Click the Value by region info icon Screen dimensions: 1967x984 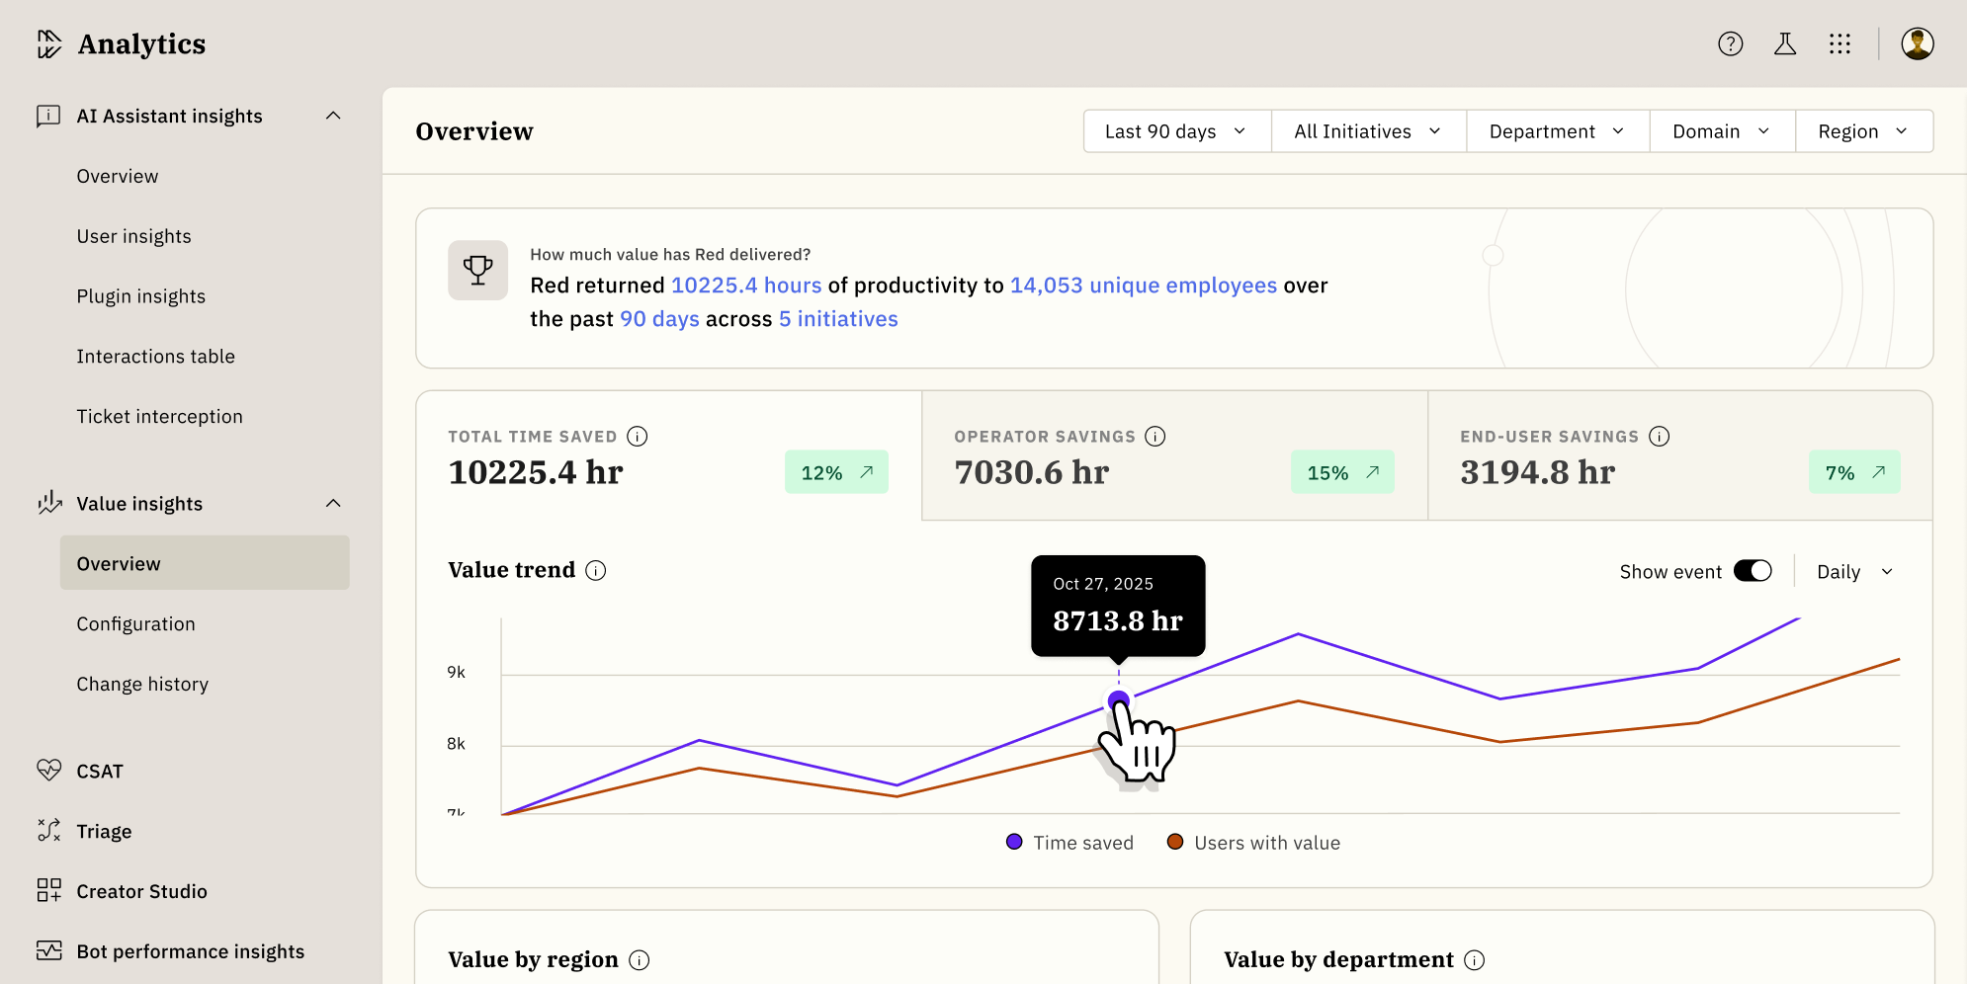point(640,960)
